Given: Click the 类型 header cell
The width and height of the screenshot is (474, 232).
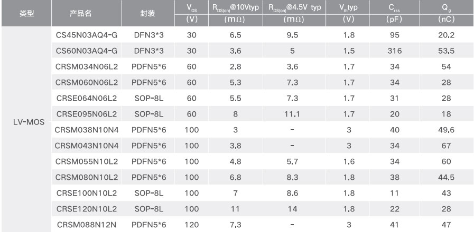Looking at the screenshot, I should tap(26, 14).
